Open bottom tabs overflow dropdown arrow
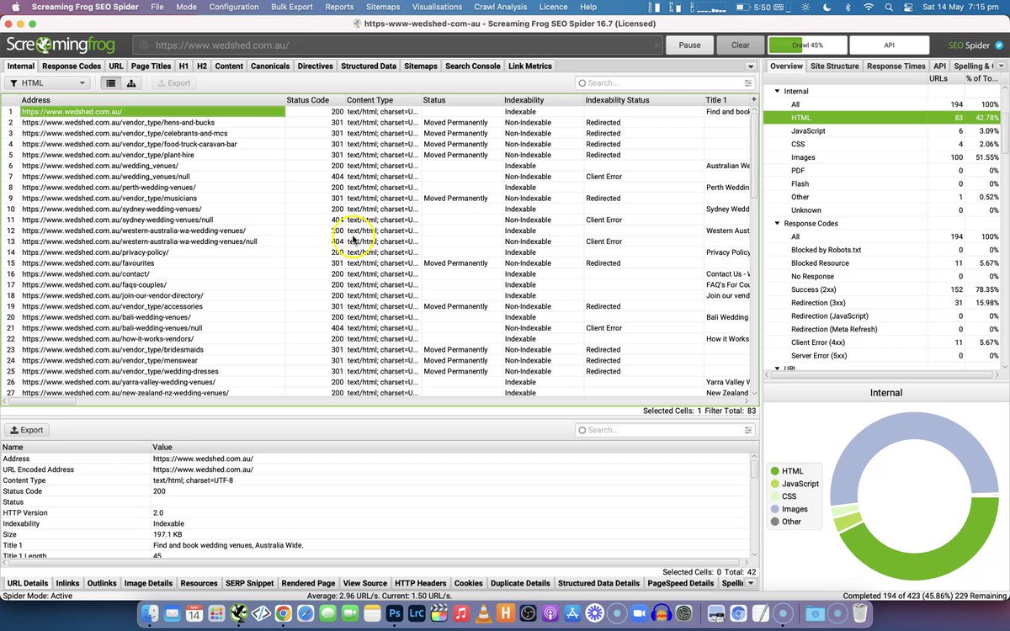This screenshot has height=631, width=1010. click(750, 583)
